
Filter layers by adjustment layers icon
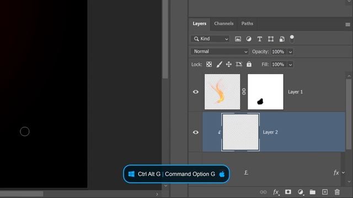(249, 39)
